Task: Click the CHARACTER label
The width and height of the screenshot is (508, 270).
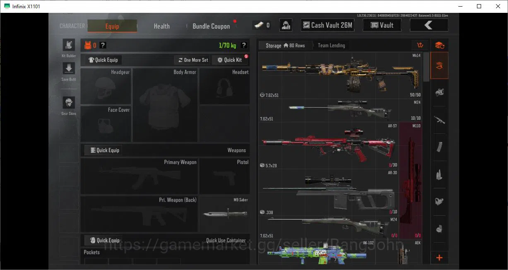Action: click(x=72, y=26)
